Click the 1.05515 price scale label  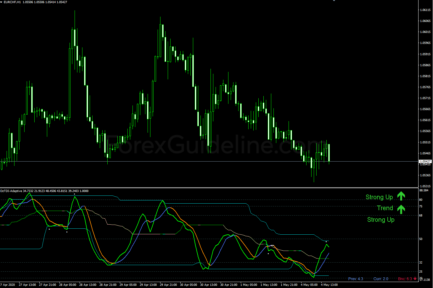pyautogui.click(x=425, y=142)
